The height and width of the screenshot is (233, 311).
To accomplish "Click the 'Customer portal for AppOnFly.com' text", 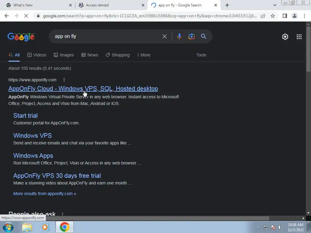I will [x=46, y=123].
